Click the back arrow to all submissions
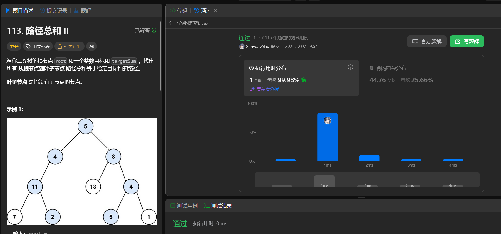This screenshot has height=234, width=501. pos(171,23)
